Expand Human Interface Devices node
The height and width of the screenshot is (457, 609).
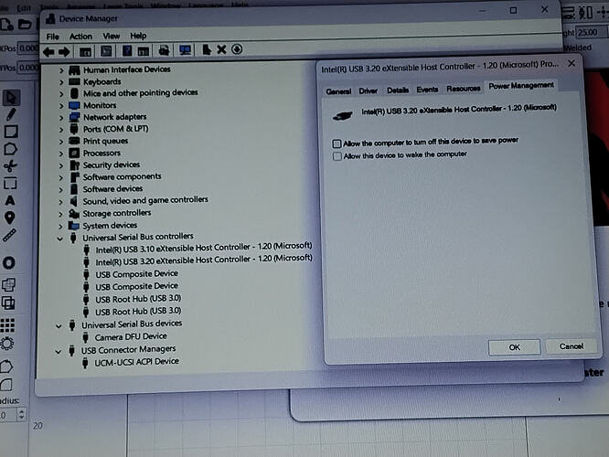point(61,70)
